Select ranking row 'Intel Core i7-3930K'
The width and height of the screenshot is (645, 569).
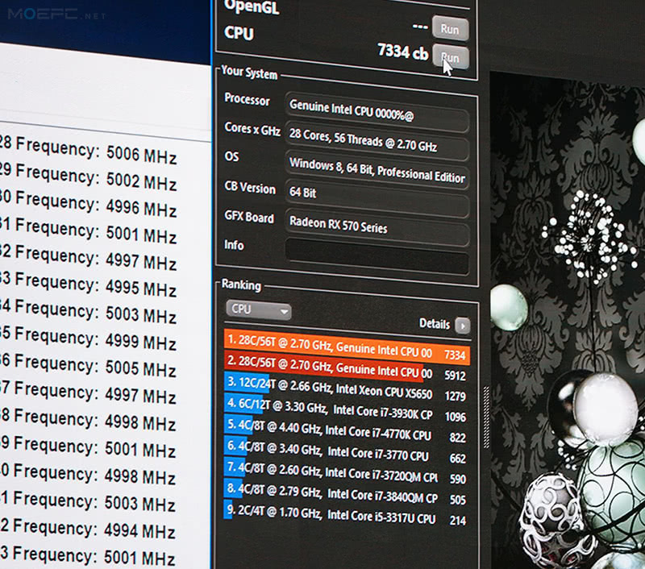point(347,409)
